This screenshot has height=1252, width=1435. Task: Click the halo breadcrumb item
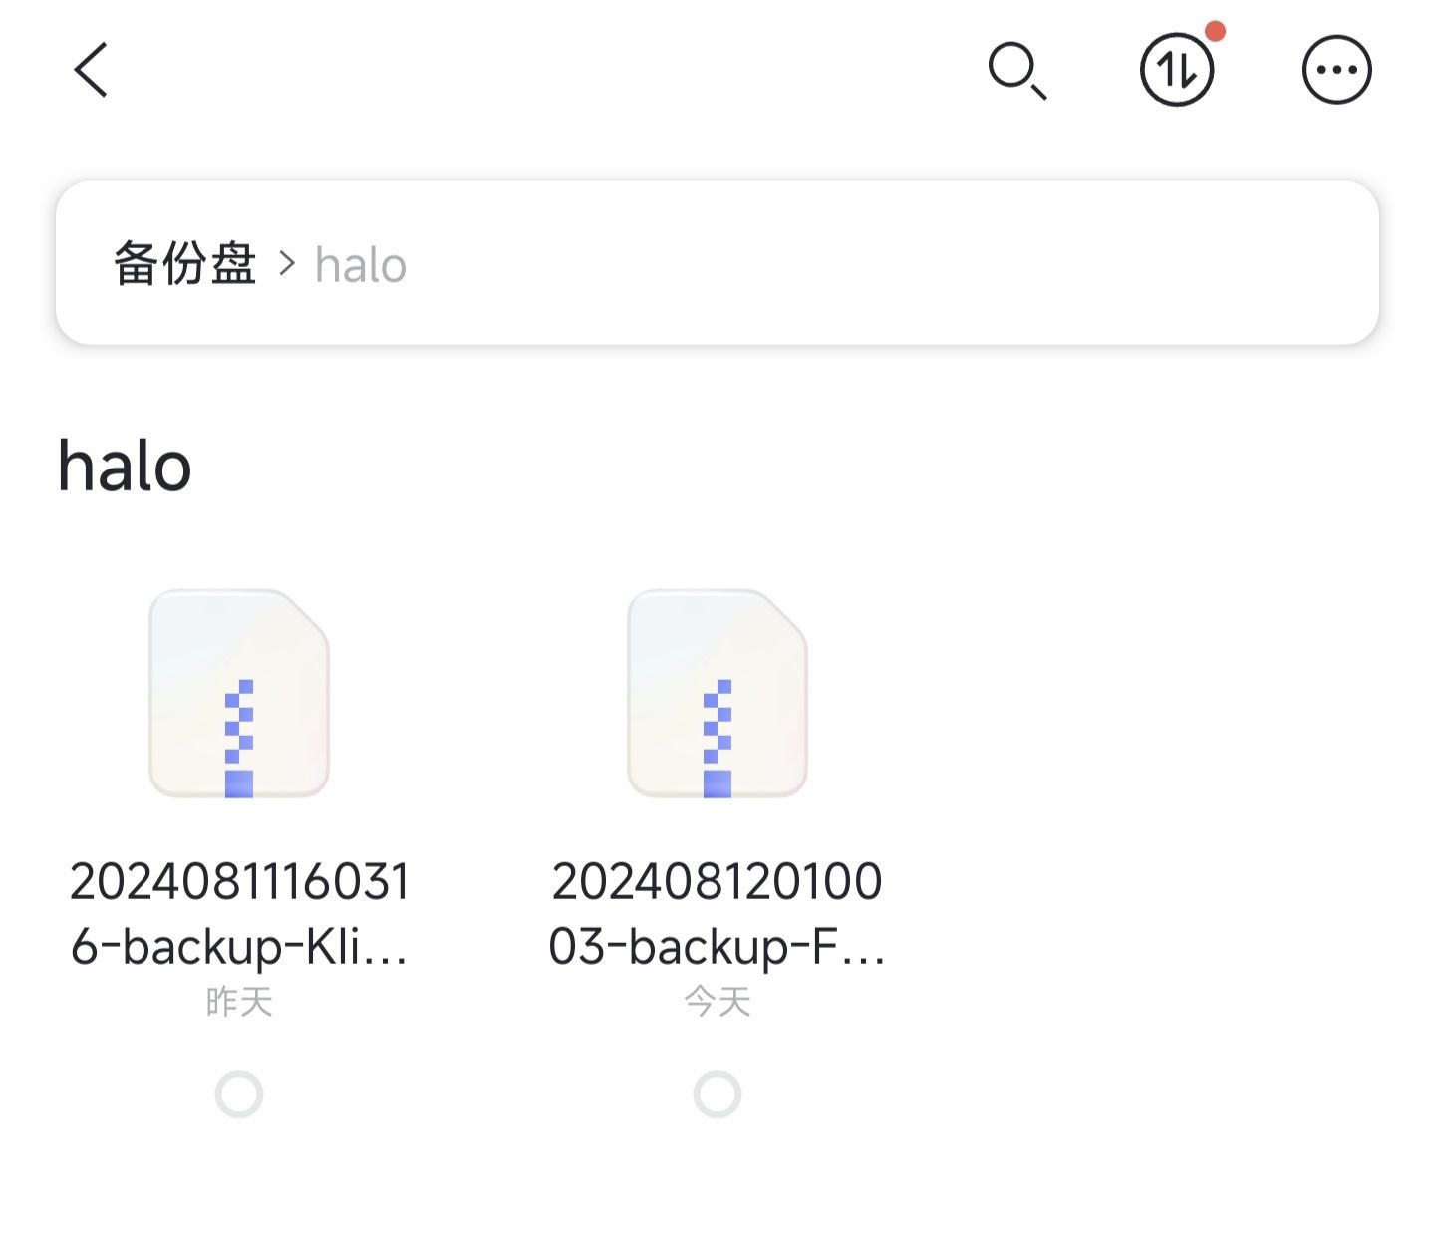(361, 266)
